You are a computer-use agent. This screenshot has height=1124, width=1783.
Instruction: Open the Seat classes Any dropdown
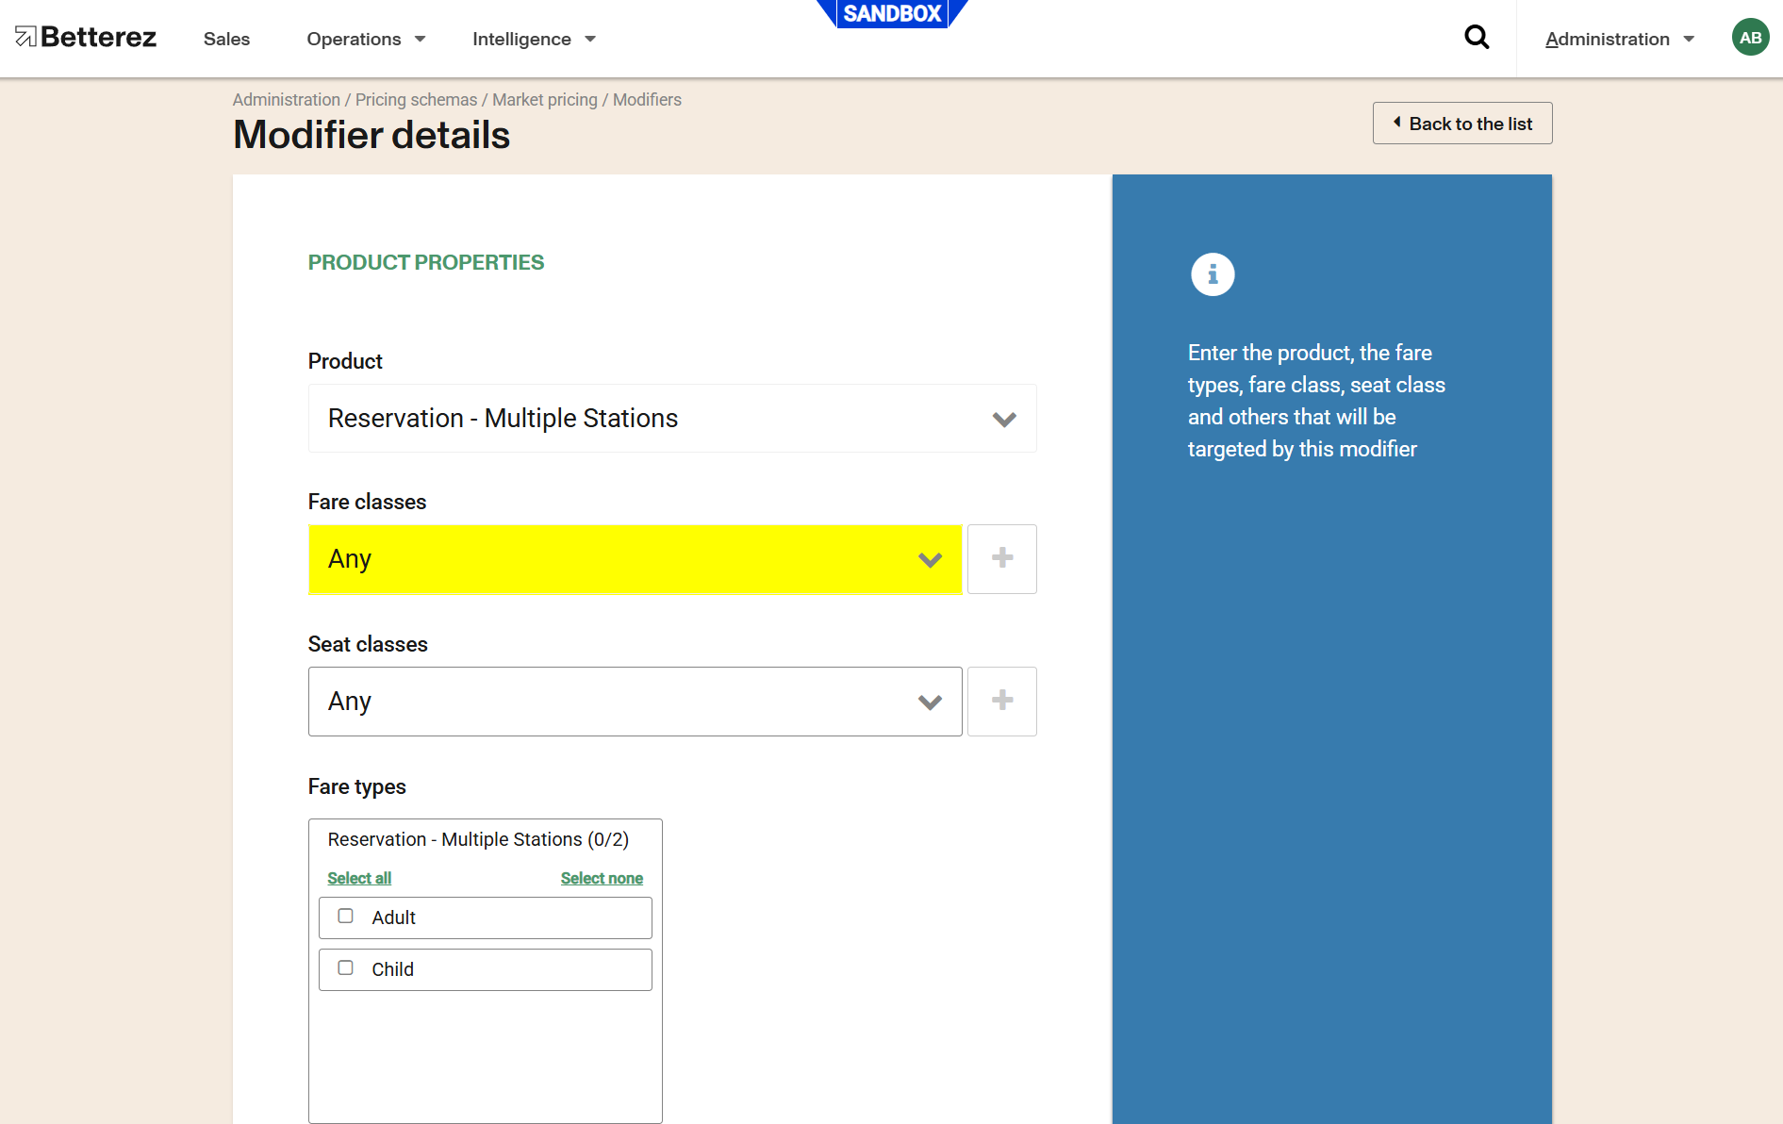(636, 702)
